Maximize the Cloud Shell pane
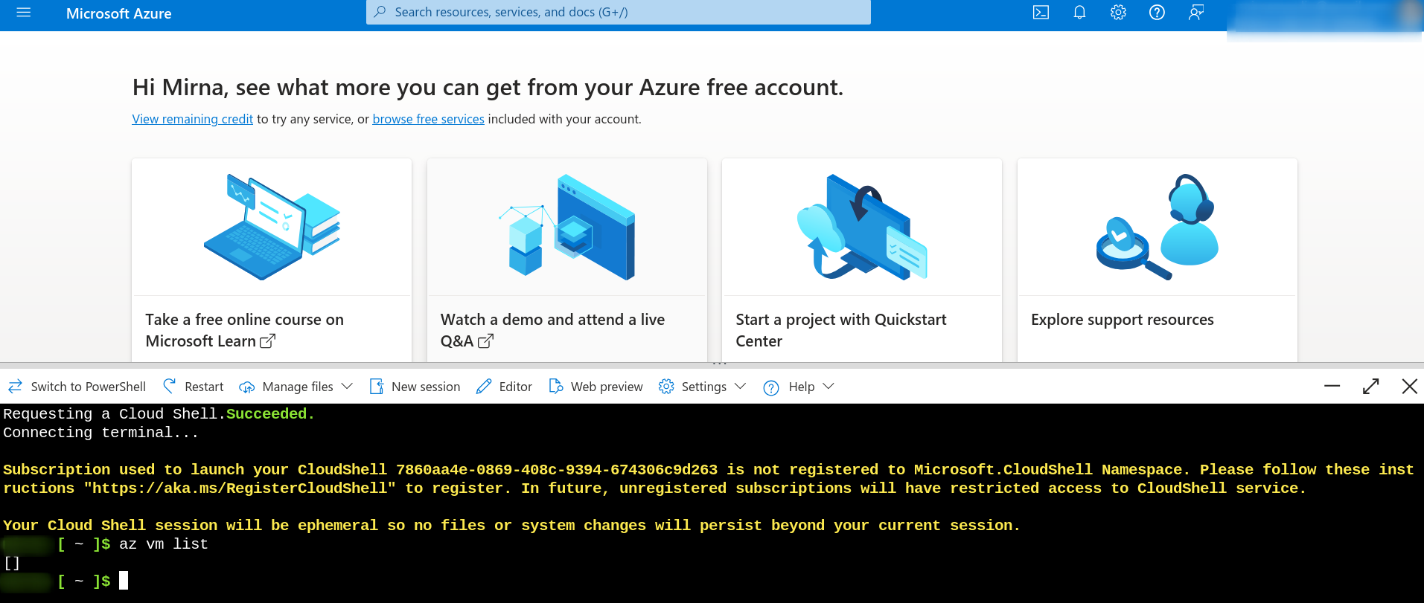The image size is (1424, 603). tap(1370, 387)
